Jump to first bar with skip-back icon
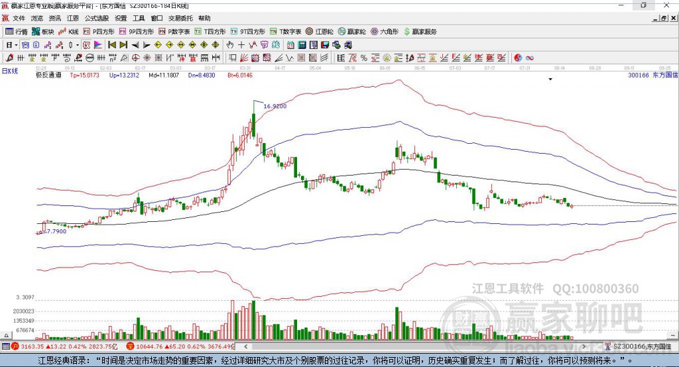Screen dimensions: 679x367 point(111,45)
